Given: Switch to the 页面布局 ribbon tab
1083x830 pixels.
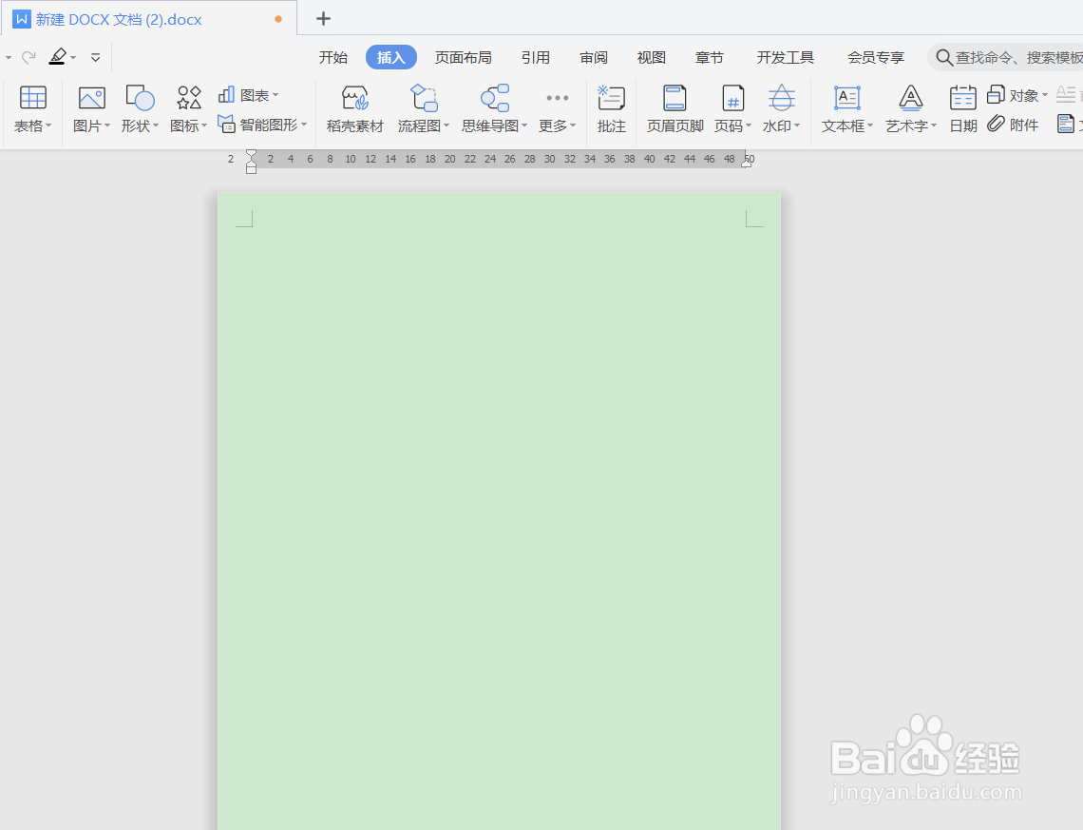Looking at the screenshot, I should point(463,57).
